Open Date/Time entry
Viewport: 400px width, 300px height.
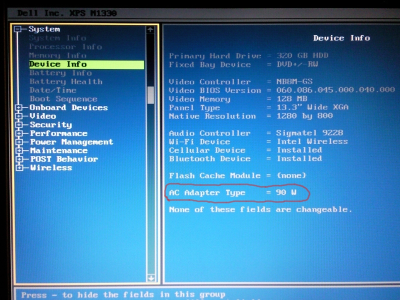coord(53,90)
